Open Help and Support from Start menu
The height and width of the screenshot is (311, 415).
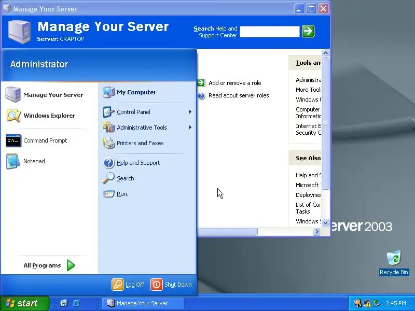147,163
